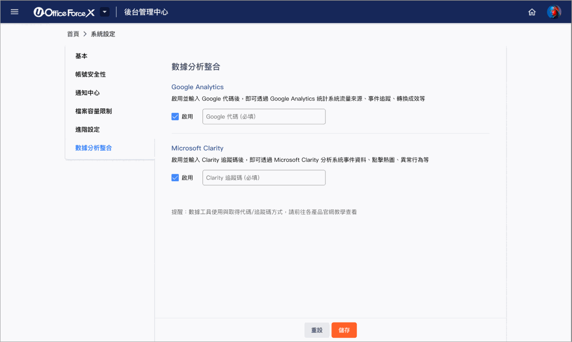Screen dimensions: 572x342
Task: Open the hamburger navigation menu
Action: click(x=15, y=12)
